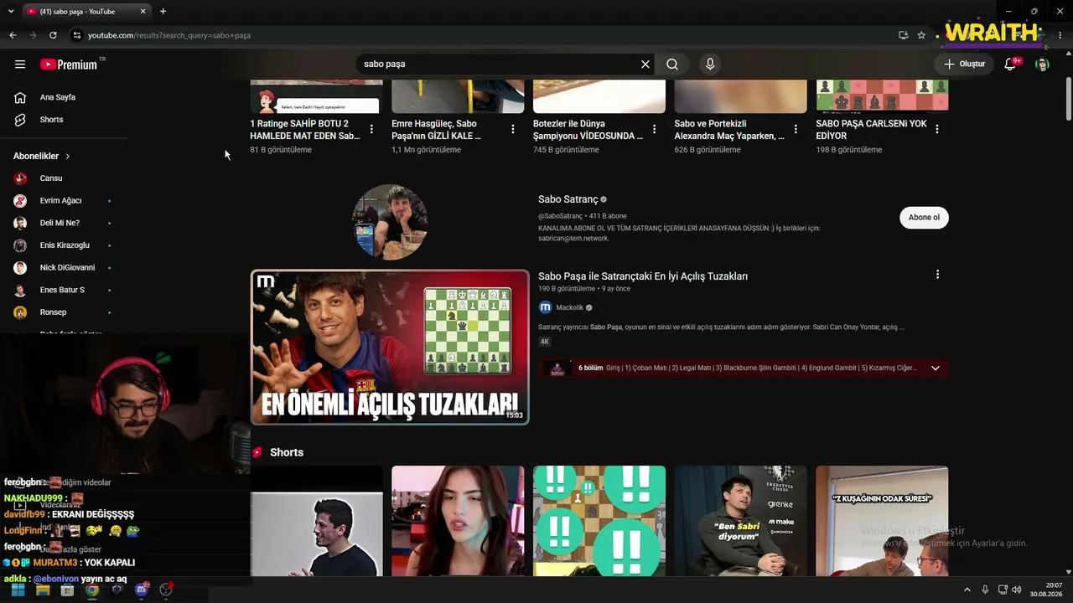Viewport: 1073px width, 603px height.
Task: Open the Sabo Satranç channel name
Action: 568,199
